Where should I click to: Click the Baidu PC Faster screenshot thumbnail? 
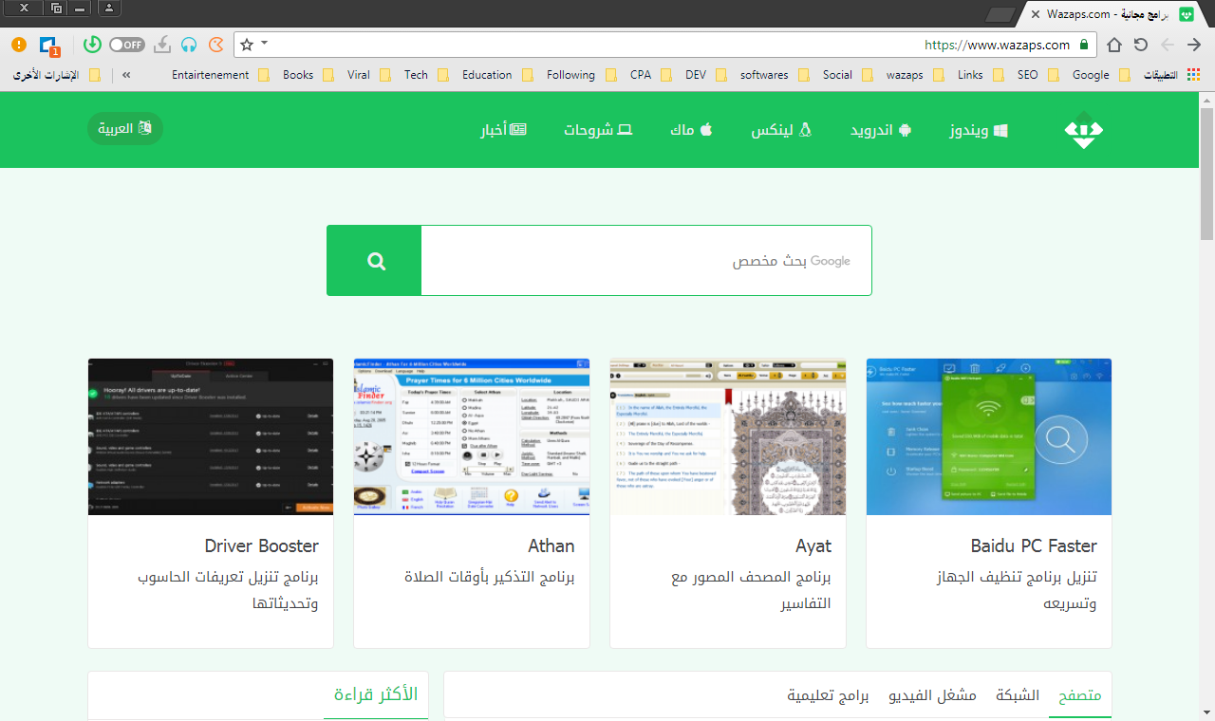coord(989,436)
